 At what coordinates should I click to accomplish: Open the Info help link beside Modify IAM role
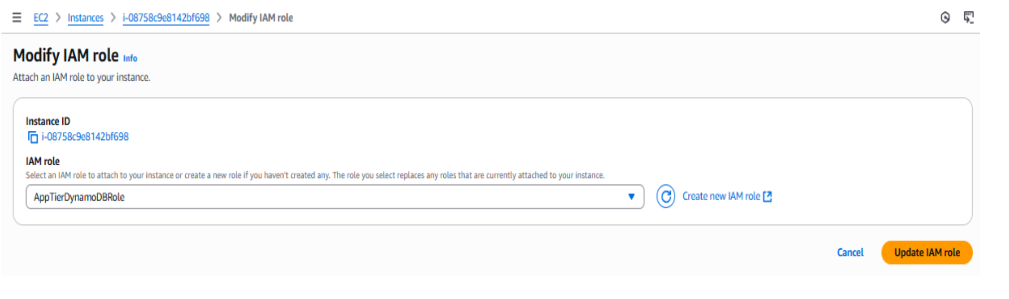[x=130, y=59]
